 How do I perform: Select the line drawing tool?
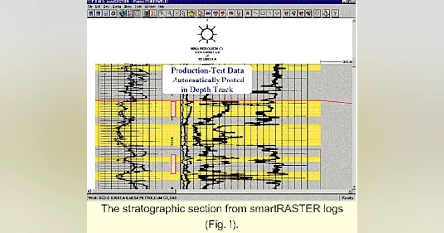(x=255, y=13)
